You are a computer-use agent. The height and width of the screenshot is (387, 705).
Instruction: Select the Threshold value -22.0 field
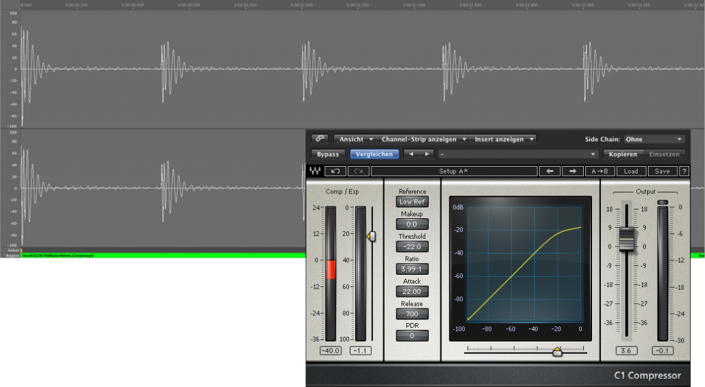point(412,247)
